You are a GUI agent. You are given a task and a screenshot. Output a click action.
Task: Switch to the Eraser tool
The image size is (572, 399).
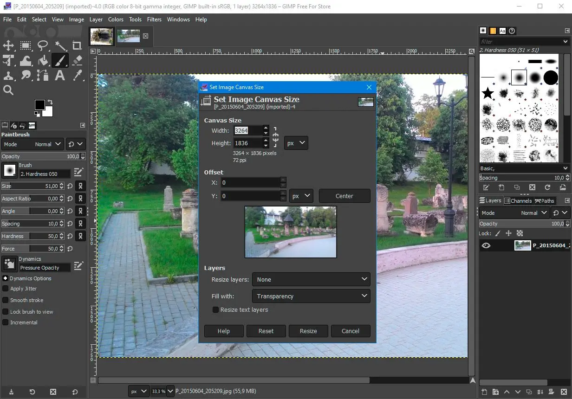pyautogui.click(x=77, y=60)
